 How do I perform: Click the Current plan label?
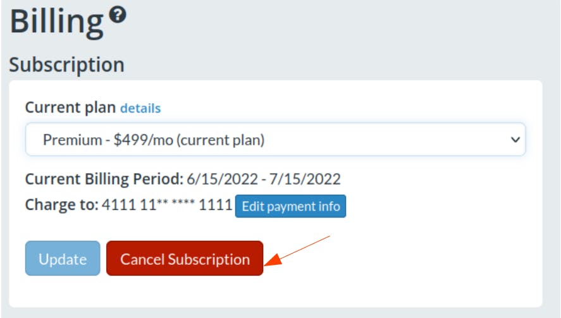click(70, 107)
